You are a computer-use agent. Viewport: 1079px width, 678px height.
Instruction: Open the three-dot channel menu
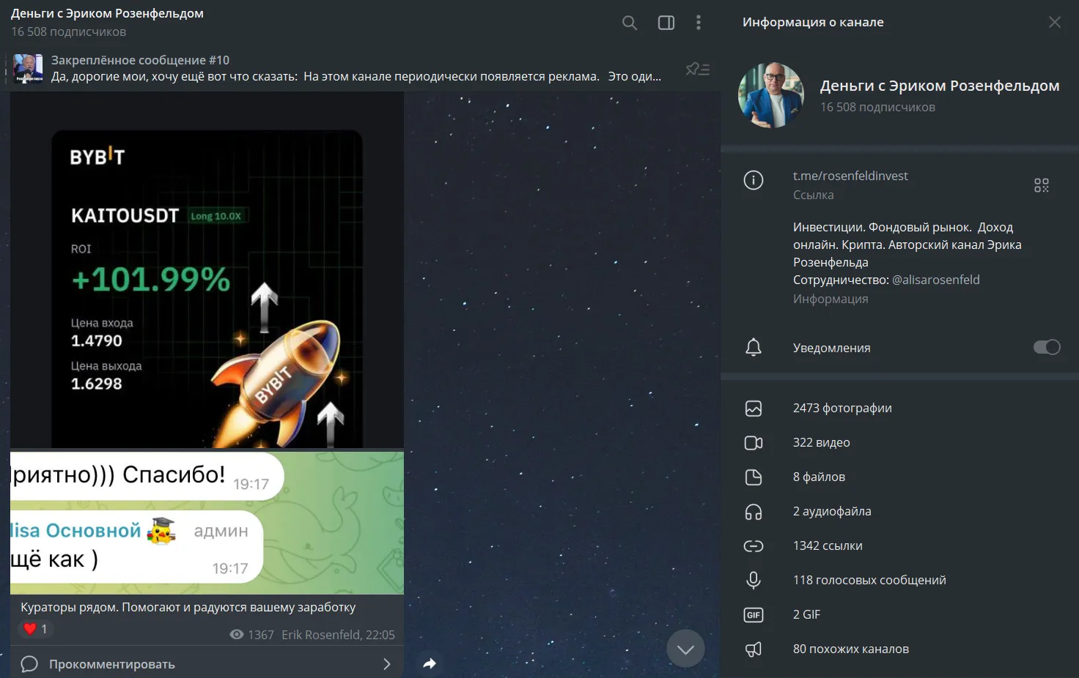point(699,23)
